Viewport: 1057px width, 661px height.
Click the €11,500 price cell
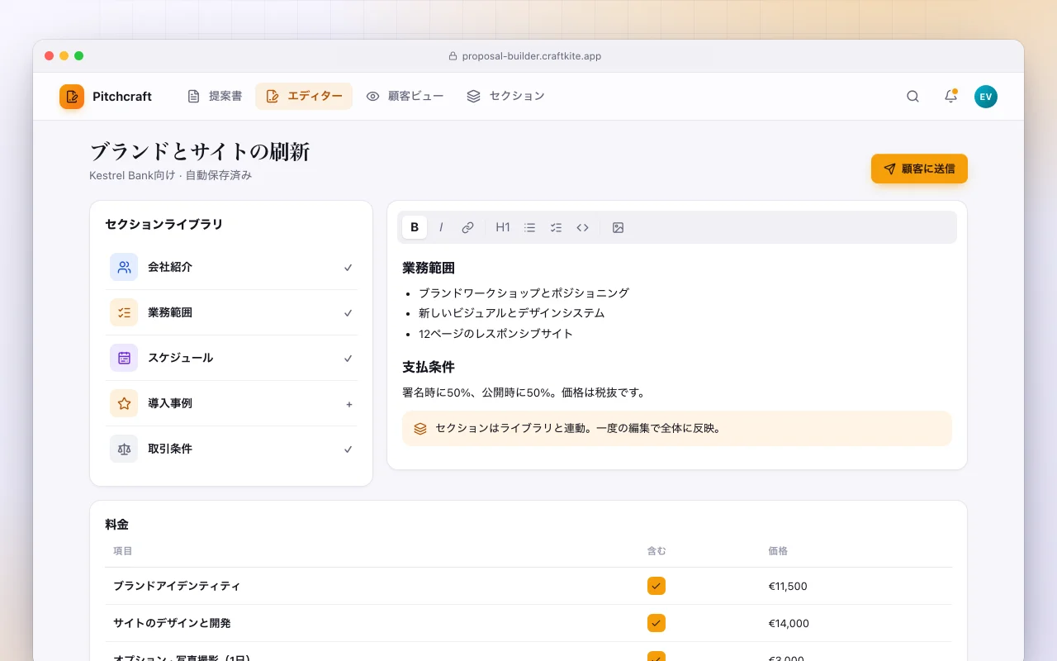pyautogui.click(x=788, y=586)
